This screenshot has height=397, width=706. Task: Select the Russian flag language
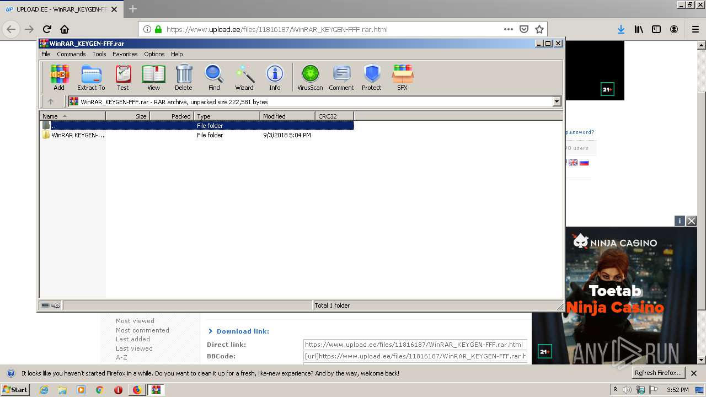(x=584, y=163)
